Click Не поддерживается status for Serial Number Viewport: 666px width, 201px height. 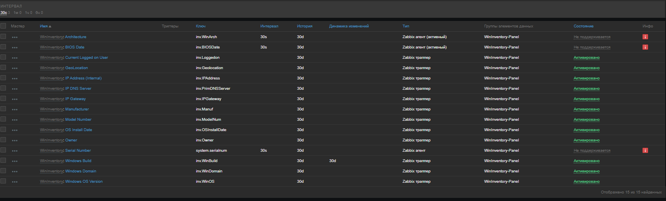pos(592,151)
